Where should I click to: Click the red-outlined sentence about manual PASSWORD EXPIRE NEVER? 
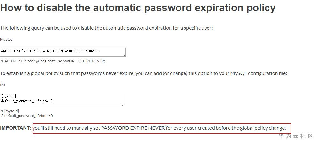pyautogui.click(x=162, y=128)
